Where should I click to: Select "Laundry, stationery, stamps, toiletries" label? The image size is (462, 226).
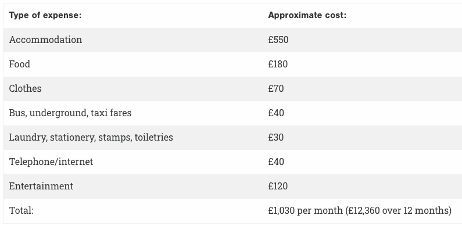[x=91, y=138]
